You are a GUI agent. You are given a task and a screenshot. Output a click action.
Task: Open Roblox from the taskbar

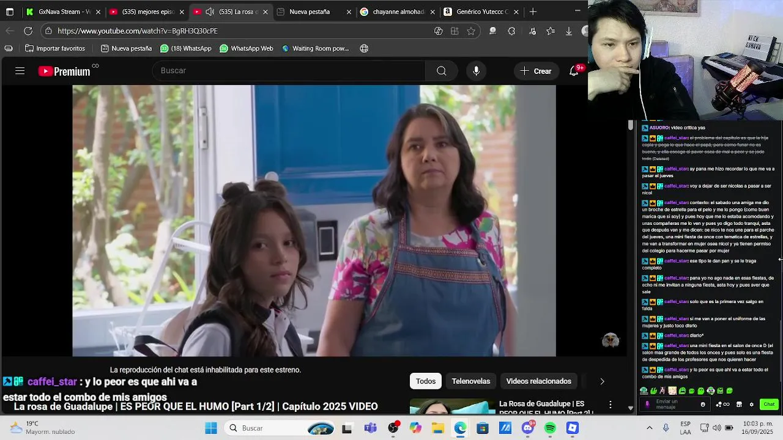572,428
